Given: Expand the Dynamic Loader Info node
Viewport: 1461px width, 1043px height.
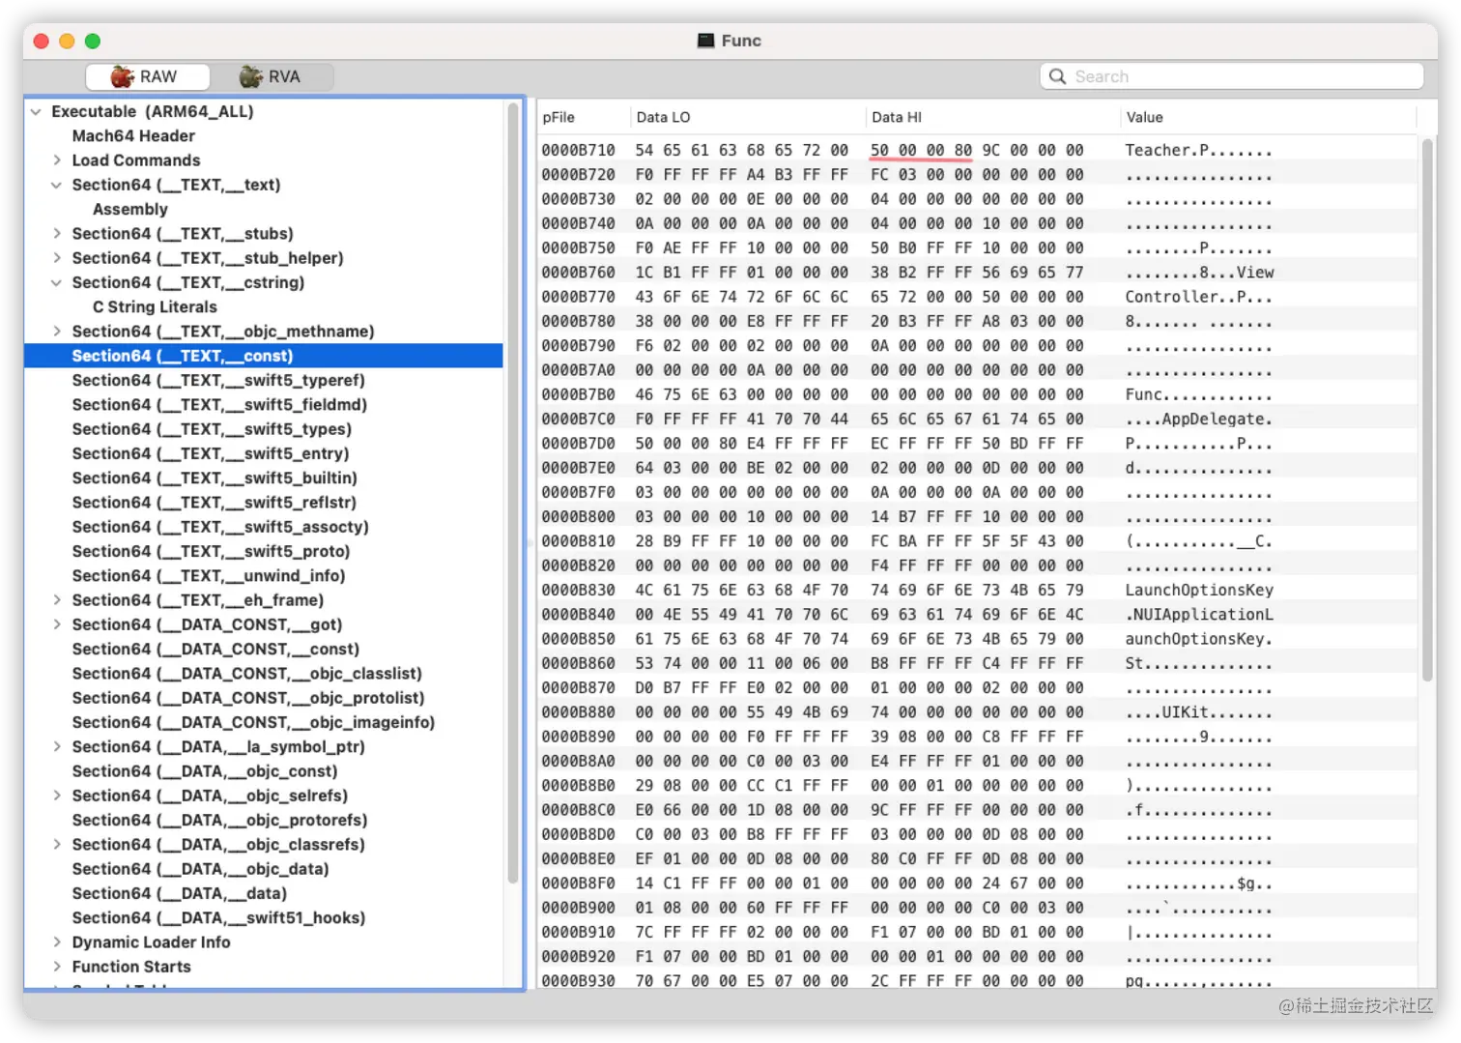Looking at the screenshot, I should point(57,942).
